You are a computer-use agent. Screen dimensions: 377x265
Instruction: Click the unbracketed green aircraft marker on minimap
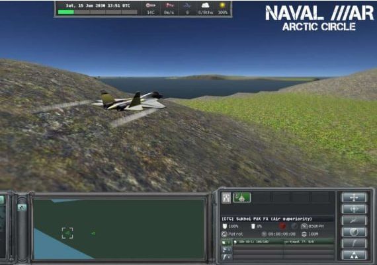[93, 233]
